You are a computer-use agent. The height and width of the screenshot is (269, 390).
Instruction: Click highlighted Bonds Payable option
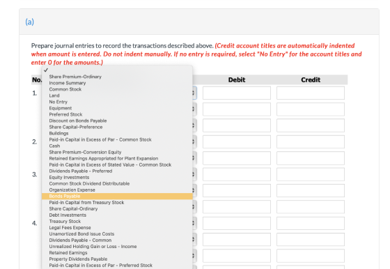(117, 197)
